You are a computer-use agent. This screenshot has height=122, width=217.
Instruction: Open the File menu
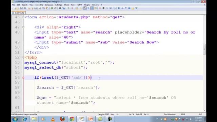pos(14,5)
